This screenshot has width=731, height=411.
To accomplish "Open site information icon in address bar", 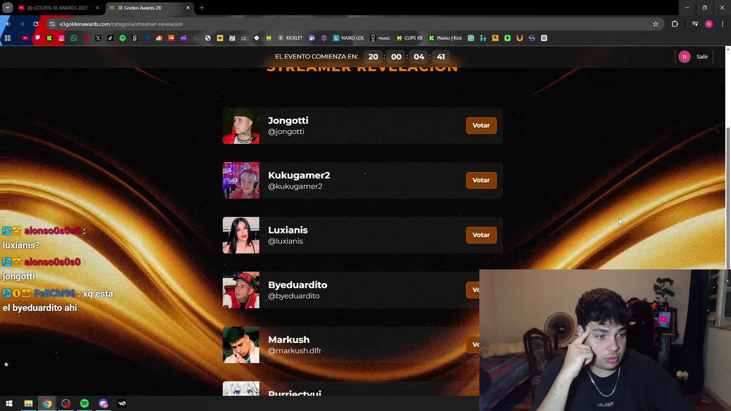I will tap(52, 24).
